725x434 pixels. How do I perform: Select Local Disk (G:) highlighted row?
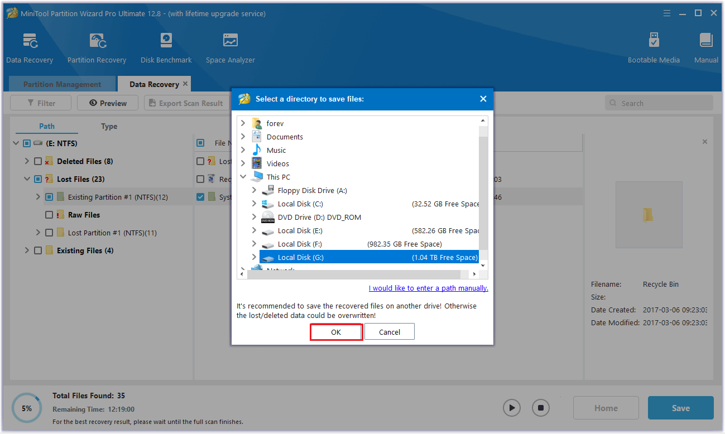(x=369, y=257)
